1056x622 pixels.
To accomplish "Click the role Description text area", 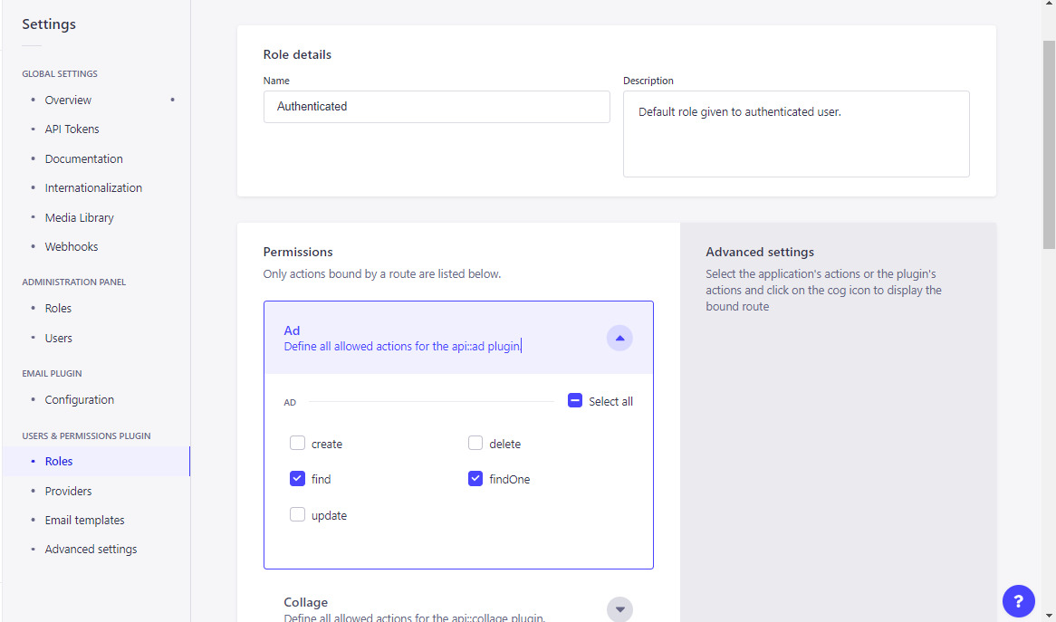I will pos(795,133).
